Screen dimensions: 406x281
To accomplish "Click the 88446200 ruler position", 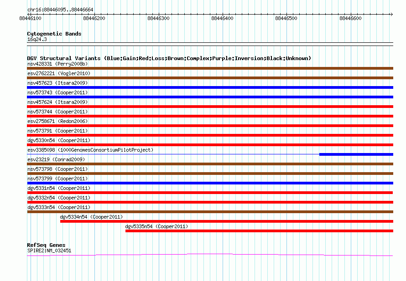I will (x=94, y=18).
